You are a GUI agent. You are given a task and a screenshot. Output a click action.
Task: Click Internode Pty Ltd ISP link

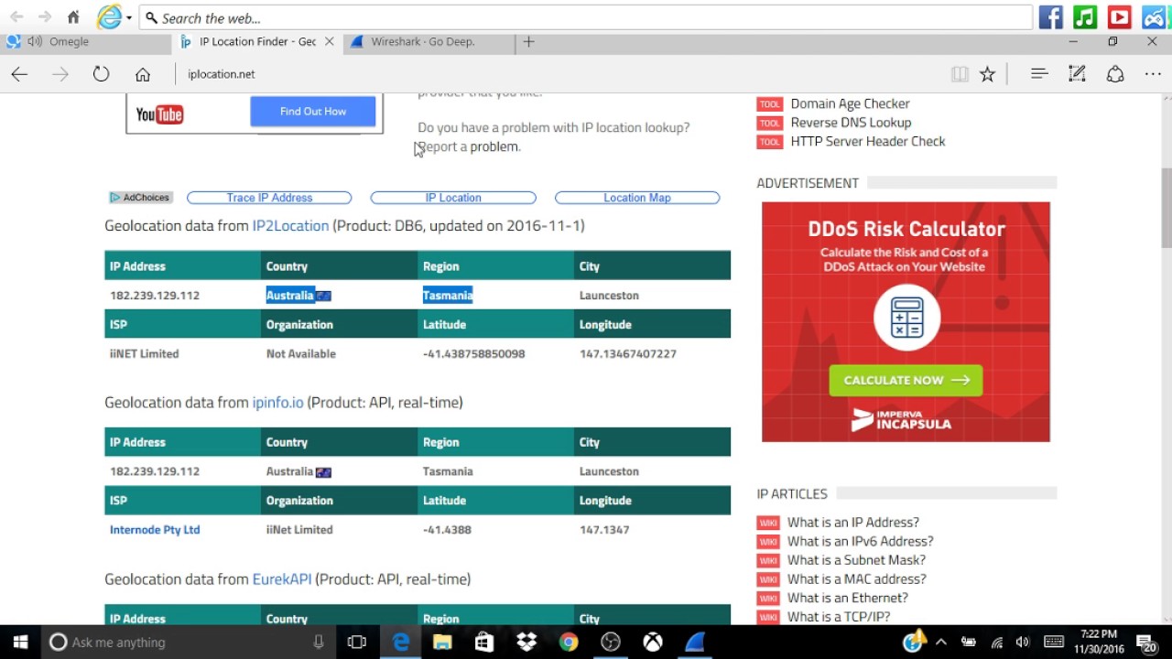tap(155, 530)
